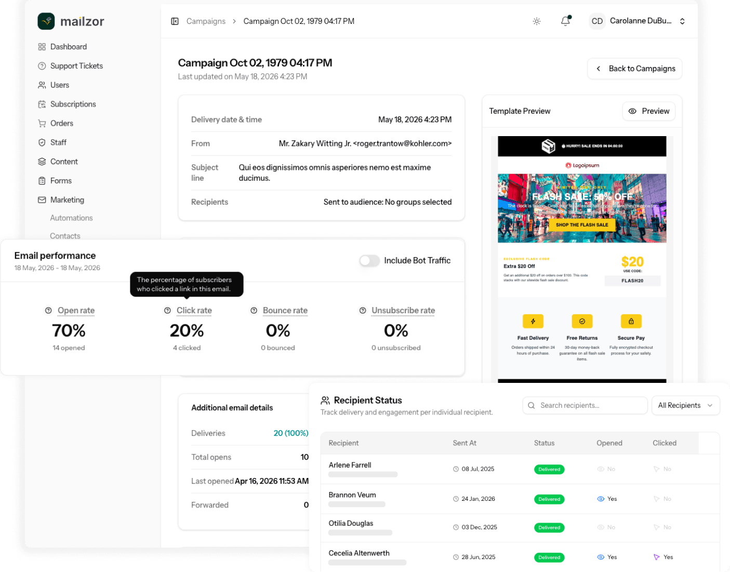Viewport: 730px width, 572px height.
Task: Click the Unsubscribe rate info icon
Action: coord(363,311)
